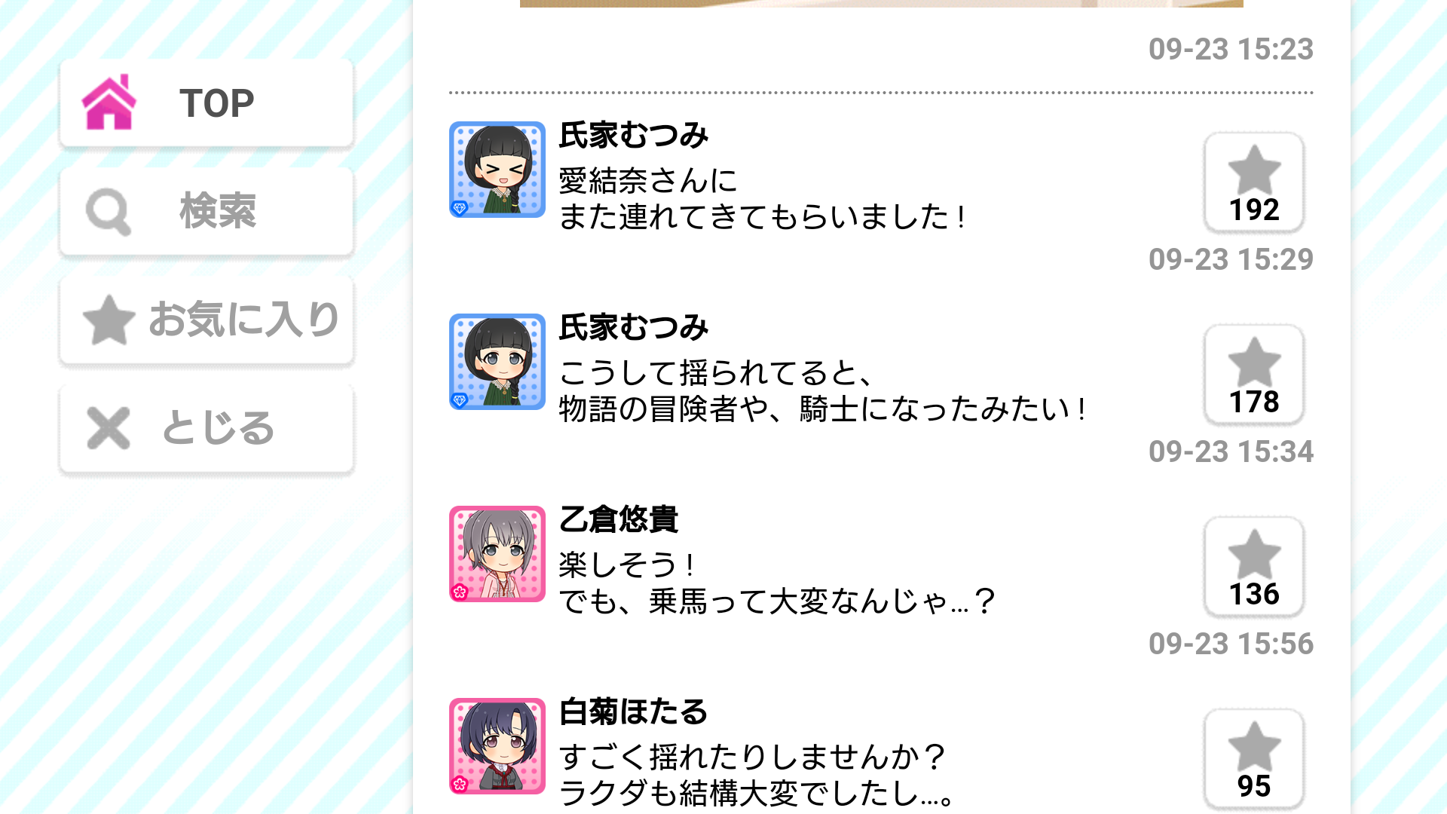The height and width of the screenshot is (814, 1447).
Task: Tap 乙倉悠貴's pink-framed avatar
Action: click(497, 554)
